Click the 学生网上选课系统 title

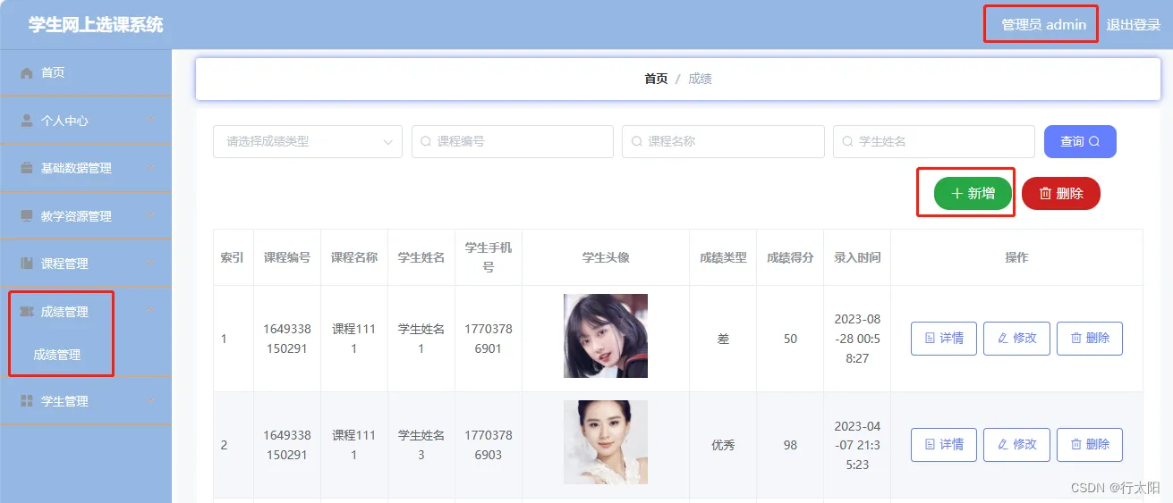(x=96, y=25)
